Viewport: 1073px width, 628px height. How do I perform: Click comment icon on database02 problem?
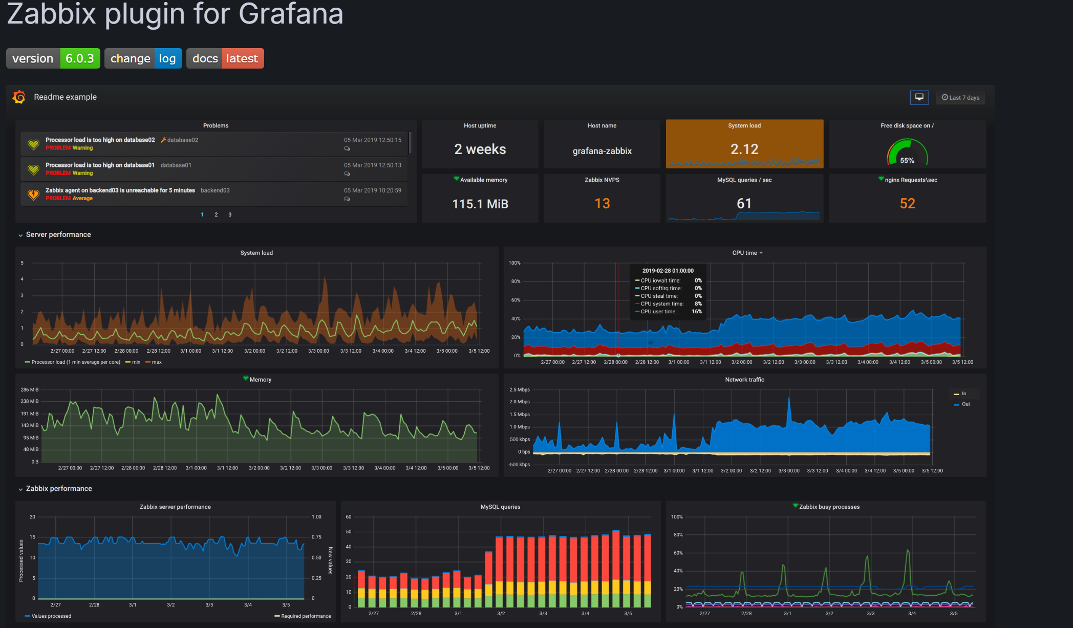click(347, 149)
